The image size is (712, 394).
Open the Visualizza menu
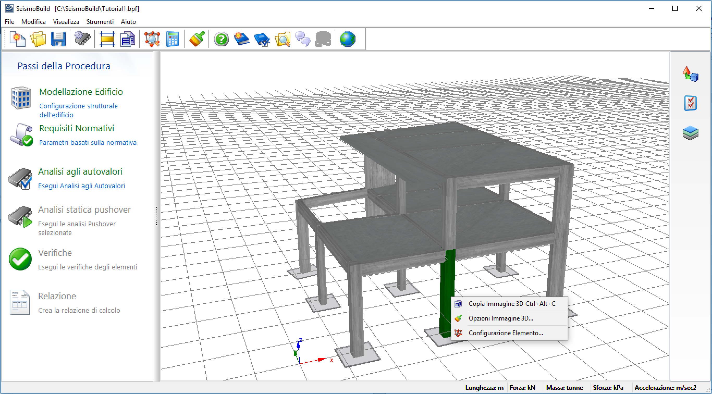coord(66,22)
